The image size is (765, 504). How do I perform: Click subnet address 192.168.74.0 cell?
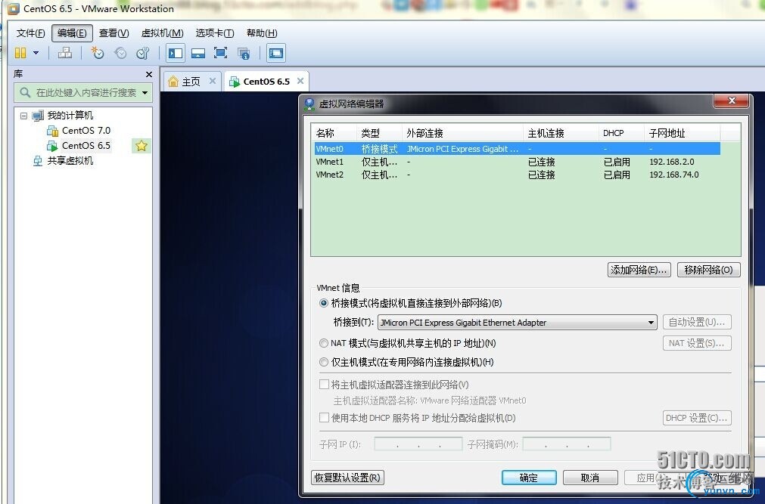[x=674, y=175]
